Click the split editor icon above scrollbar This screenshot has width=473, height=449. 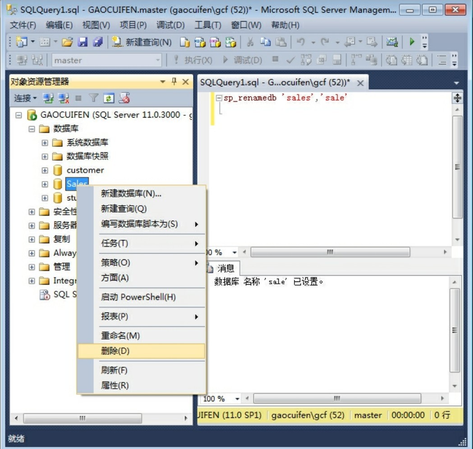(457, 98)
